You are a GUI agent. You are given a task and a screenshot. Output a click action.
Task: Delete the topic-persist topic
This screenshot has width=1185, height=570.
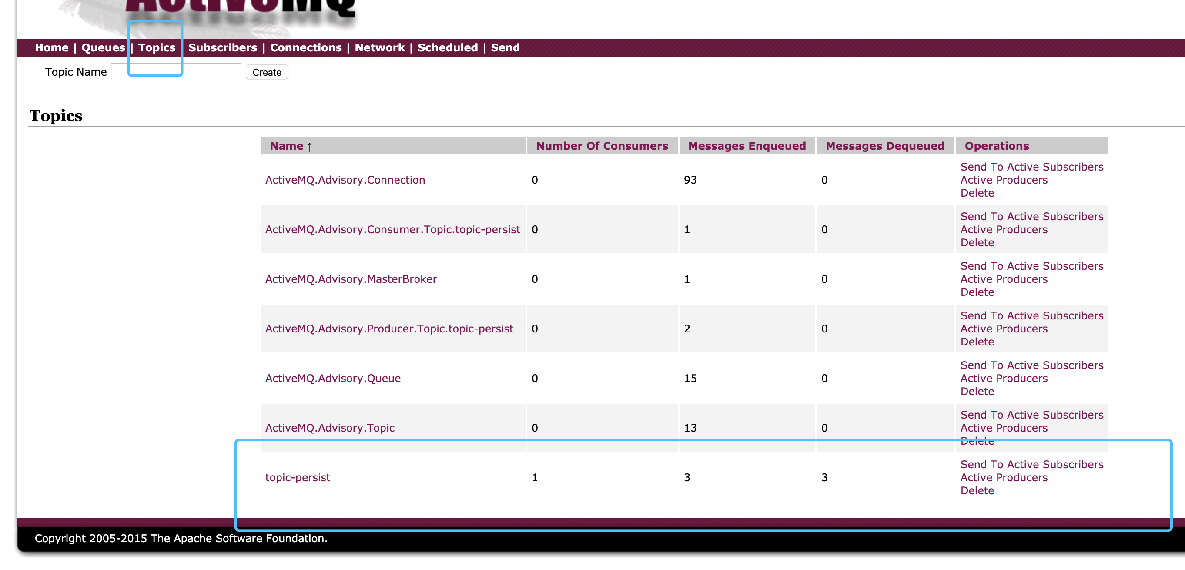(977, 490)
